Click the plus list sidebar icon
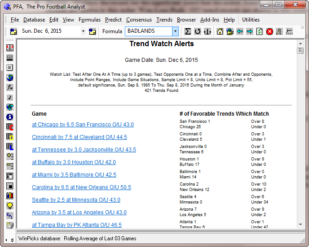Image resolution: width=309 pixels, height=247 pixels. coord(10,156)
